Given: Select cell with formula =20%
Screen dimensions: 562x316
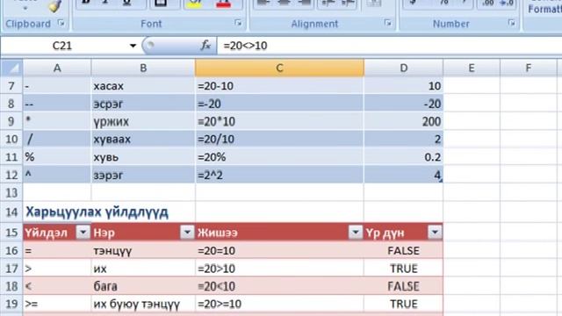Looking at the screenshot, I should click(x=279, y=157).
